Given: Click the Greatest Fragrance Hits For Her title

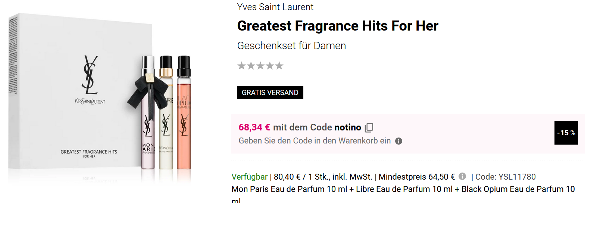Looking at the screenshot, I should (337, 26).
